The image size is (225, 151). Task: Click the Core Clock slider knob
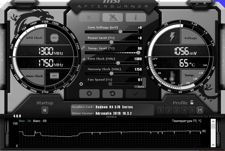[118, 63]
